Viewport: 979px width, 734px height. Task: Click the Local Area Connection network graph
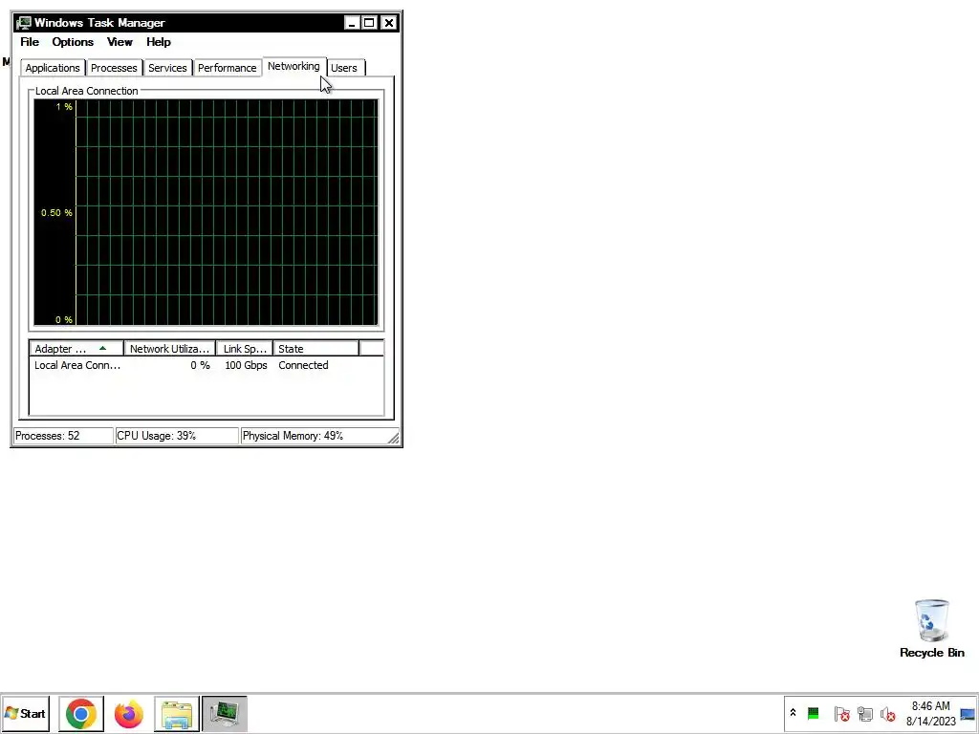coord(207,213)
